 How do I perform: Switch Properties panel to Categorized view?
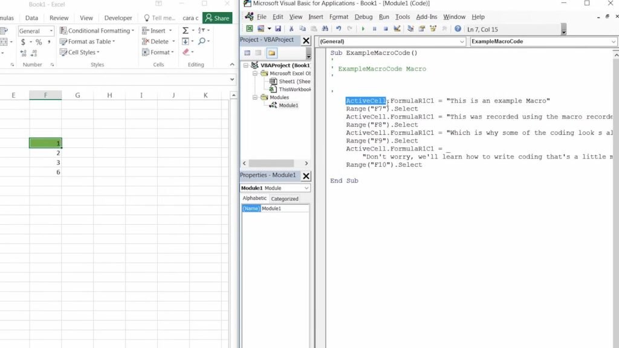(x=285, y=198)
